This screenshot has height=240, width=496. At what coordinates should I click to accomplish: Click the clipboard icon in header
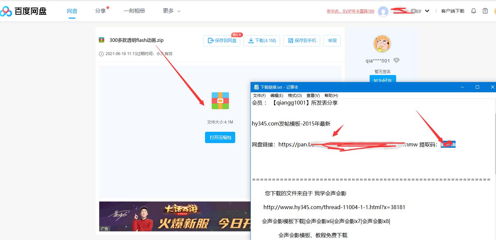[x=485, y=11]
